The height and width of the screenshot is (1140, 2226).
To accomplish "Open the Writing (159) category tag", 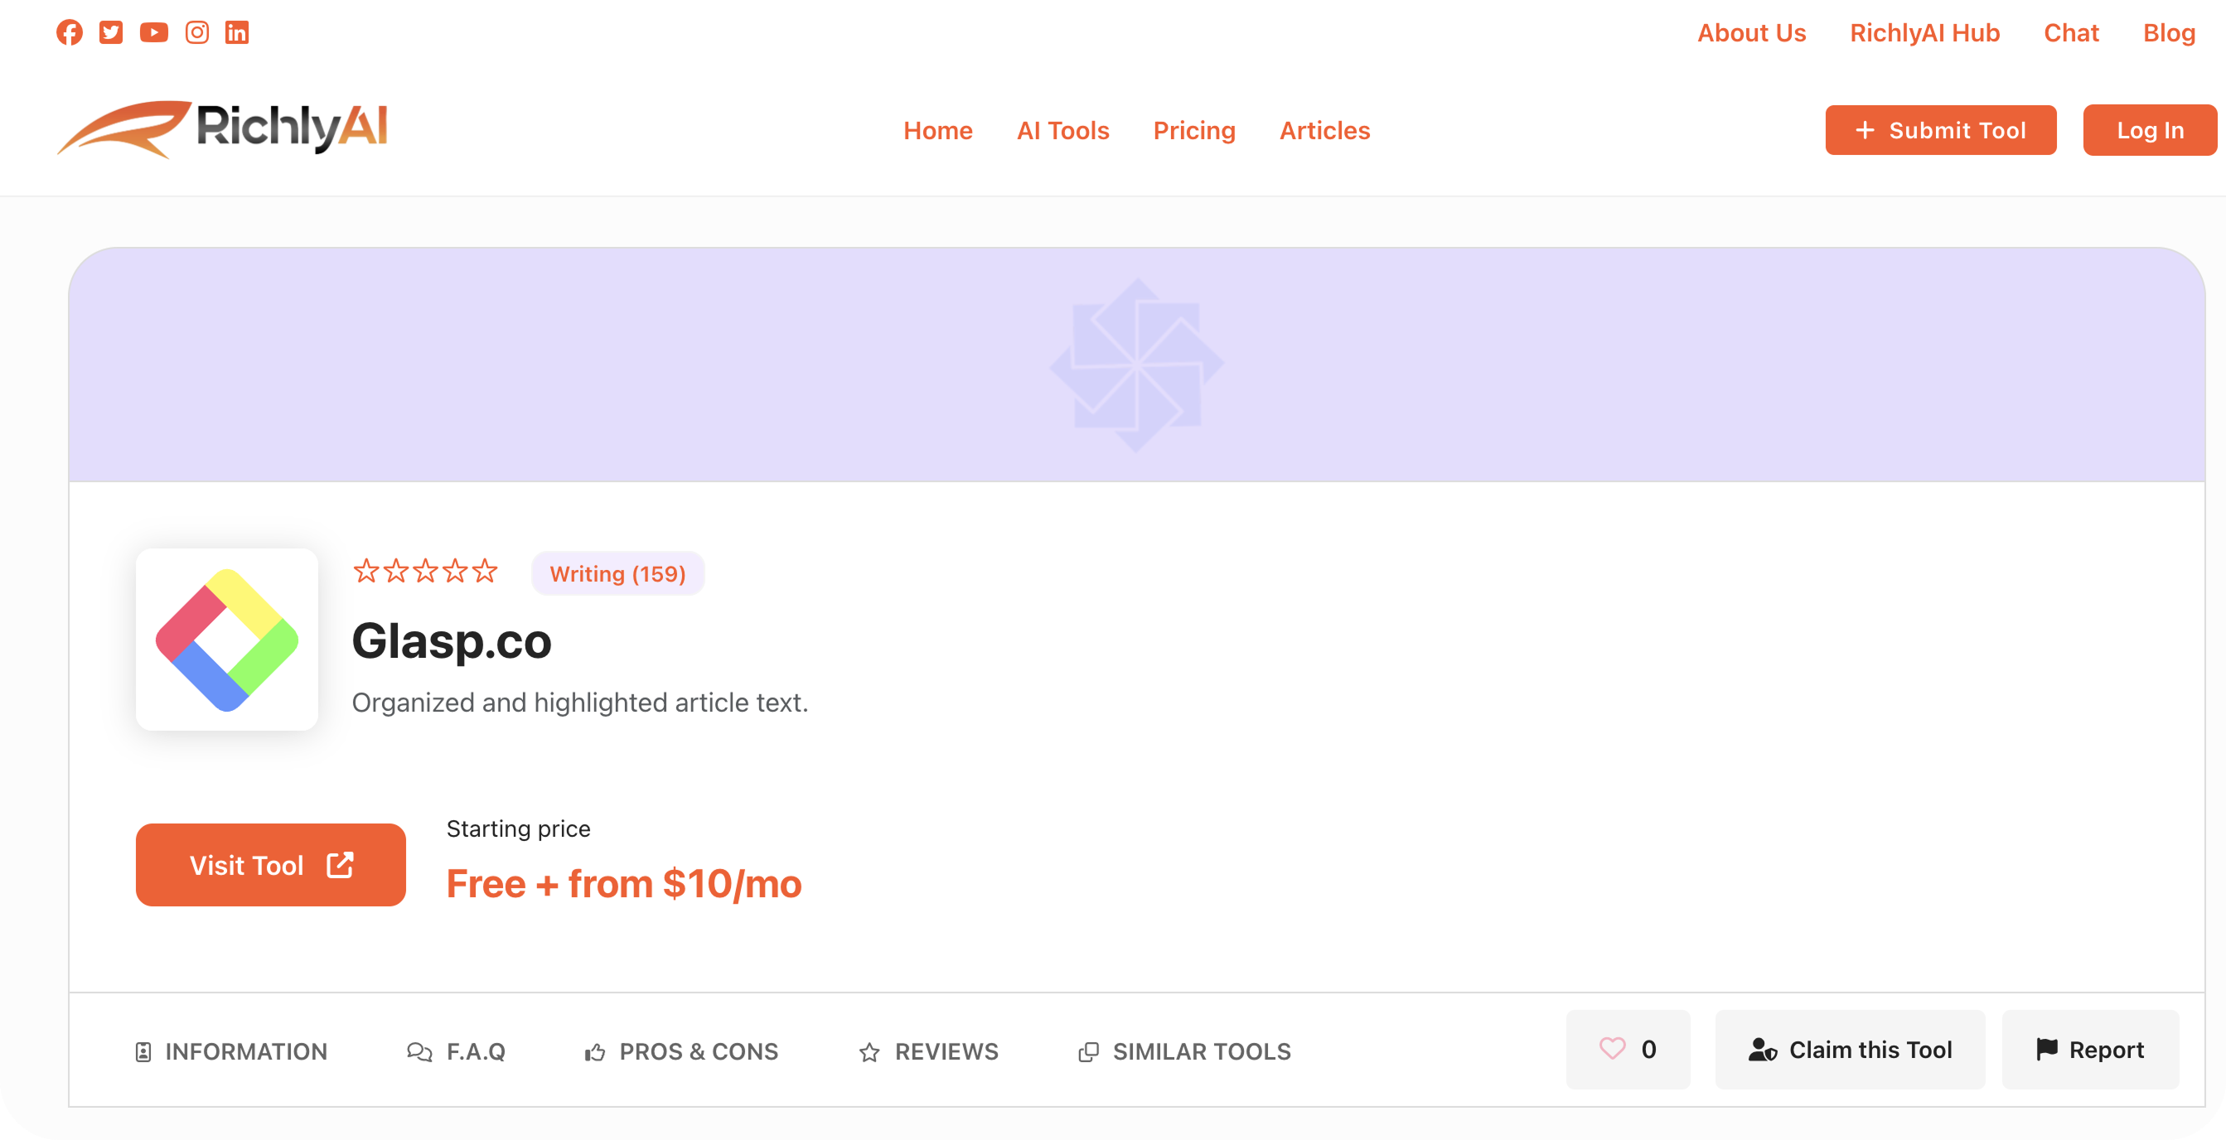I will tap(617, 573).
